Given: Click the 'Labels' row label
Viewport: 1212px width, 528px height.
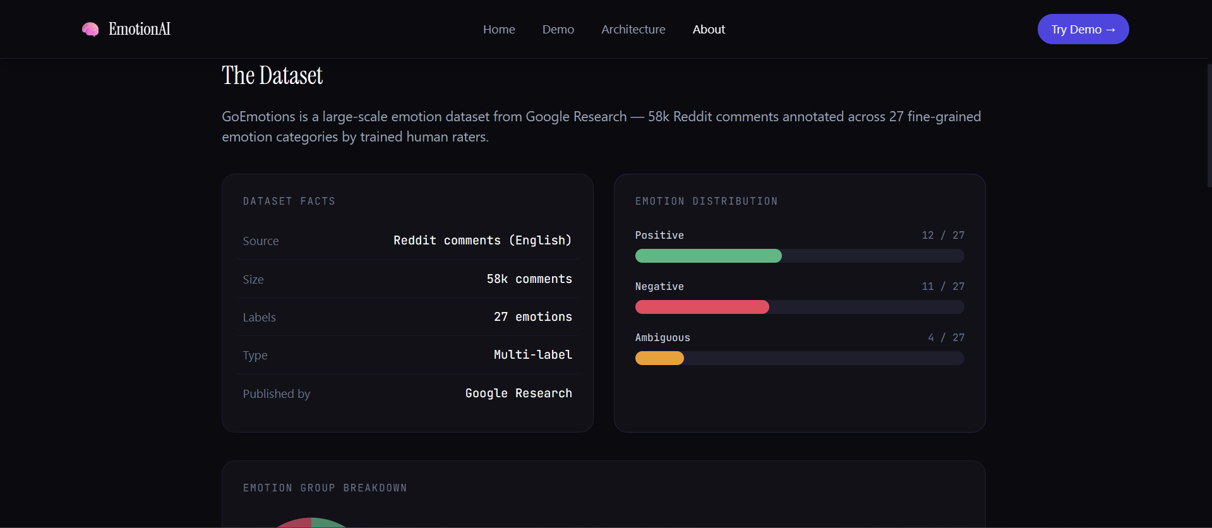Looking at the screenshot, I should pos(260,317).
